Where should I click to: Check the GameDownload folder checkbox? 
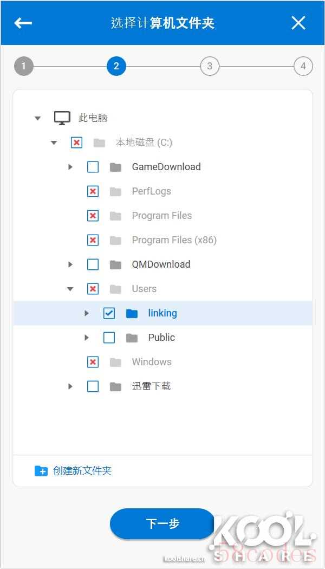pos(93,167)
